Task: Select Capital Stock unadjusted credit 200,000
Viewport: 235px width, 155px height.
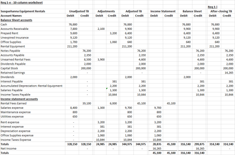Action: pyautogui.click(x=86, y=68)
